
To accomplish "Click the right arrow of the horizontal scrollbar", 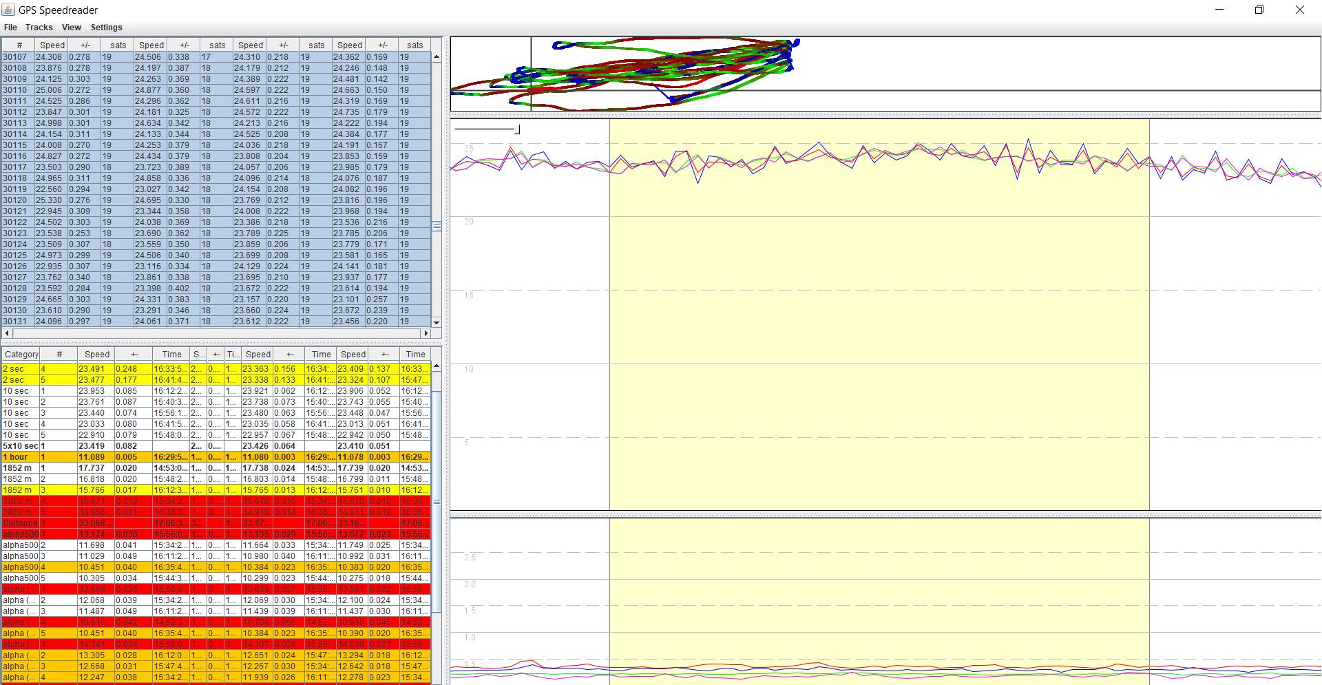I will (426, 333).
